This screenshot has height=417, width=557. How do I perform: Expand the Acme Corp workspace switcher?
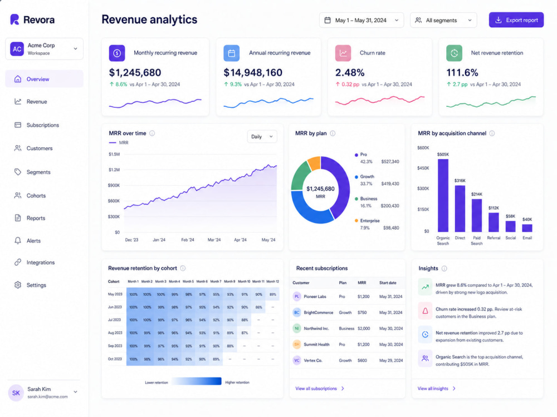[45, 49]
